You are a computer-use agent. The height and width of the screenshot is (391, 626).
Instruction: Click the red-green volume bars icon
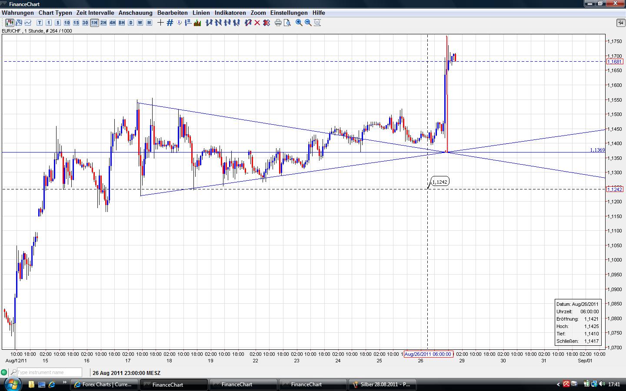click(x=197, y=23)
